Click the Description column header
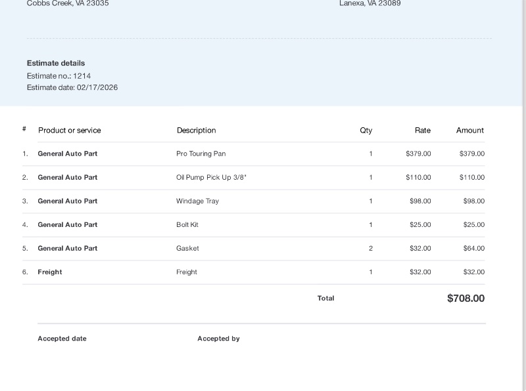The width and height of the screenshot is (526, 391). 196,130
